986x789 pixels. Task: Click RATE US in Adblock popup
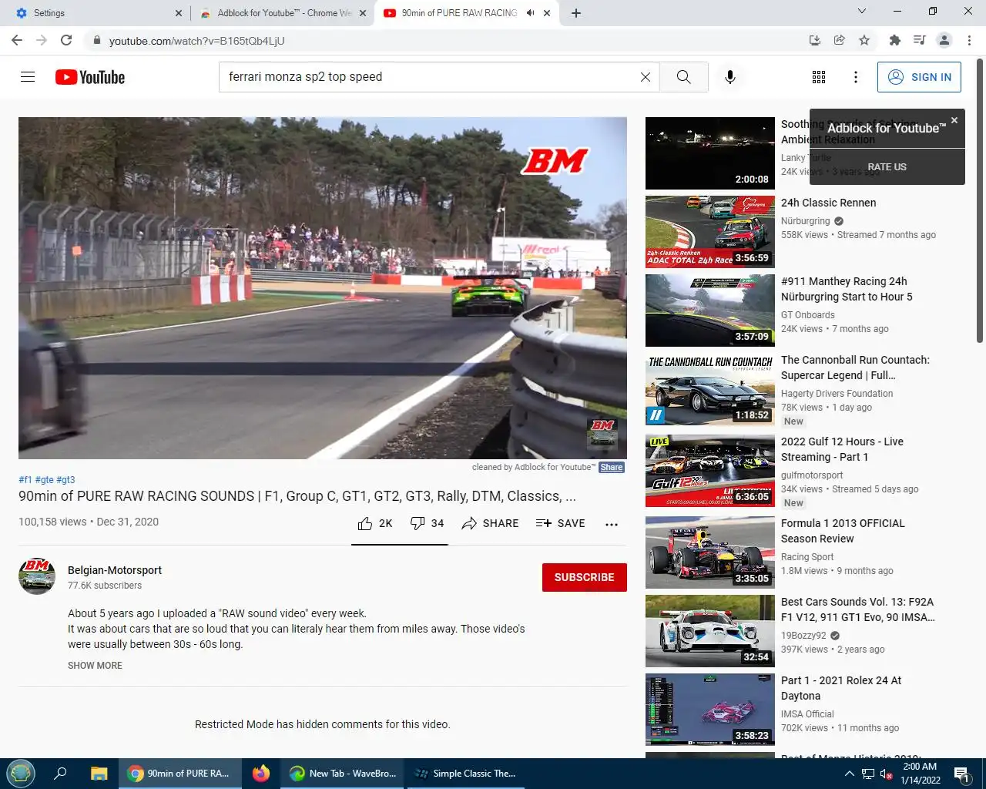887,166
